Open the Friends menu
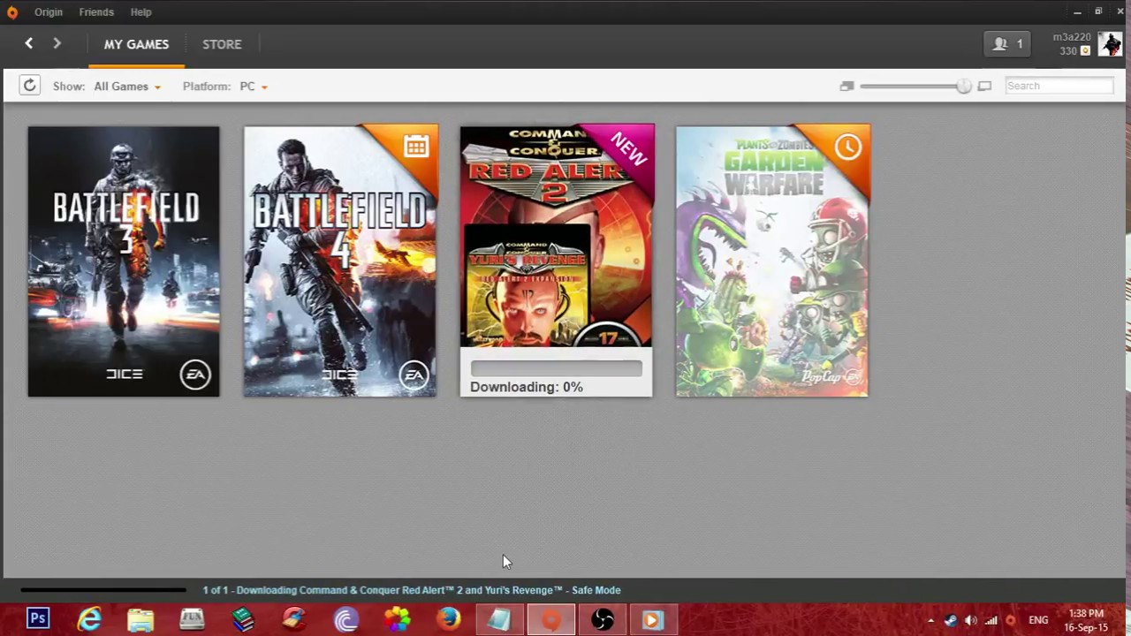1131x636 pixels. coord(96,12)
